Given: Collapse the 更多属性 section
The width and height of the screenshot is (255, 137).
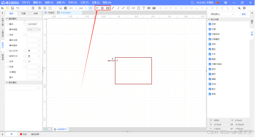Looking at the screenshot, I should pos(7,83).
